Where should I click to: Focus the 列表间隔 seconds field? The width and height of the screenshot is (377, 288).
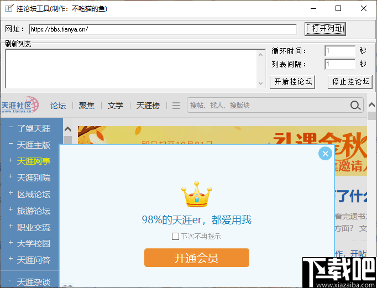(340, 64)
